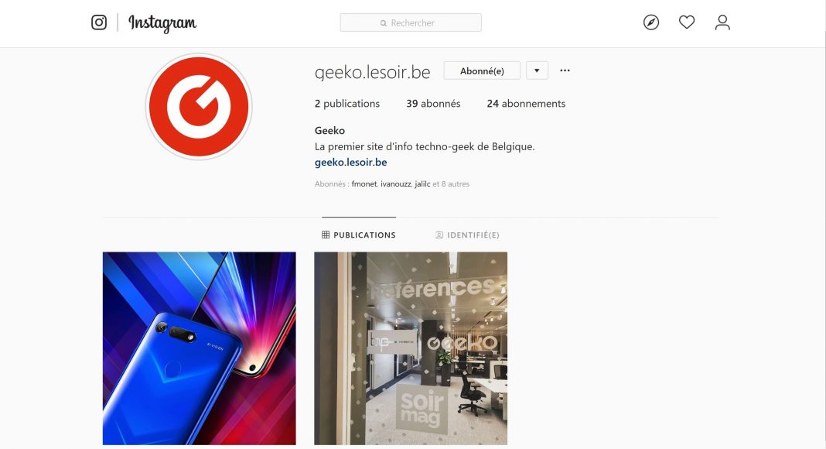Click the Geeko red profile picture
Image resolution: width=826 pixels, height=449 pixels.
click(x=199, y=107)
